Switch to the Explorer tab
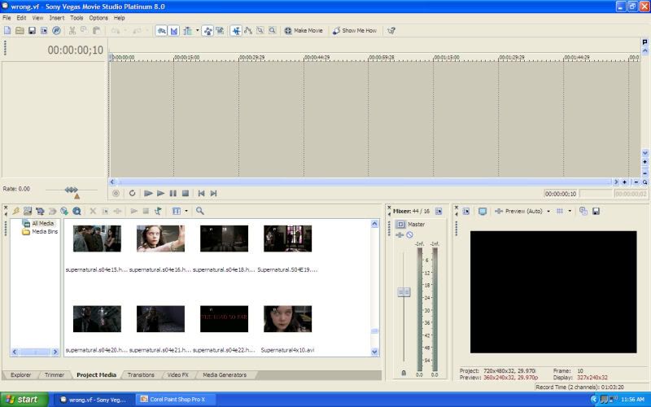The image size is (651, 407). coord(21,374)
